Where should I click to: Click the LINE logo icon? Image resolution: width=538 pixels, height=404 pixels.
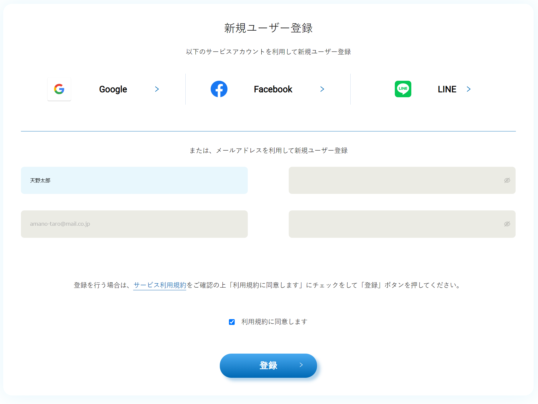coord(403,89)
